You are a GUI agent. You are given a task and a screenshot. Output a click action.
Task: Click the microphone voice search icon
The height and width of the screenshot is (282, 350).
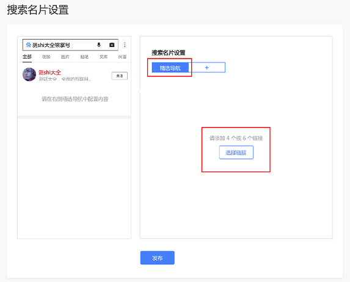pyautogui.click(x=99, y=45)
